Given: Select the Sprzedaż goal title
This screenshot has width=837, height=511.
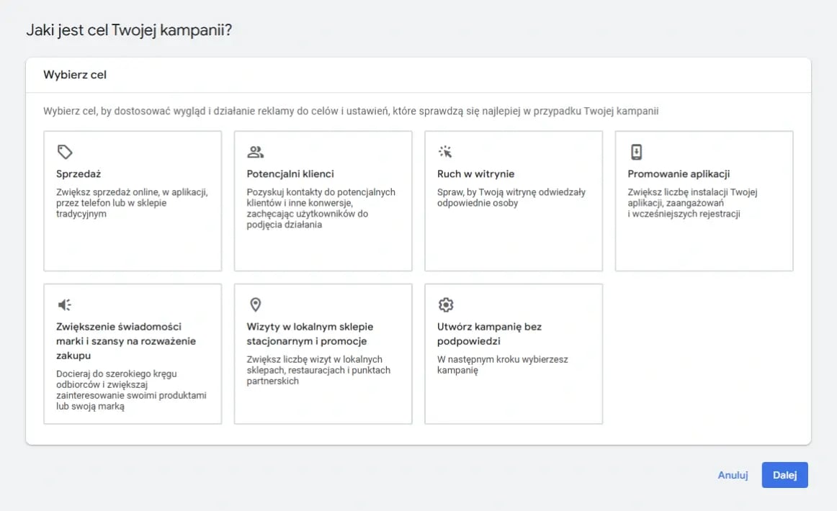Looking at the screenshot, I should 79,174.
